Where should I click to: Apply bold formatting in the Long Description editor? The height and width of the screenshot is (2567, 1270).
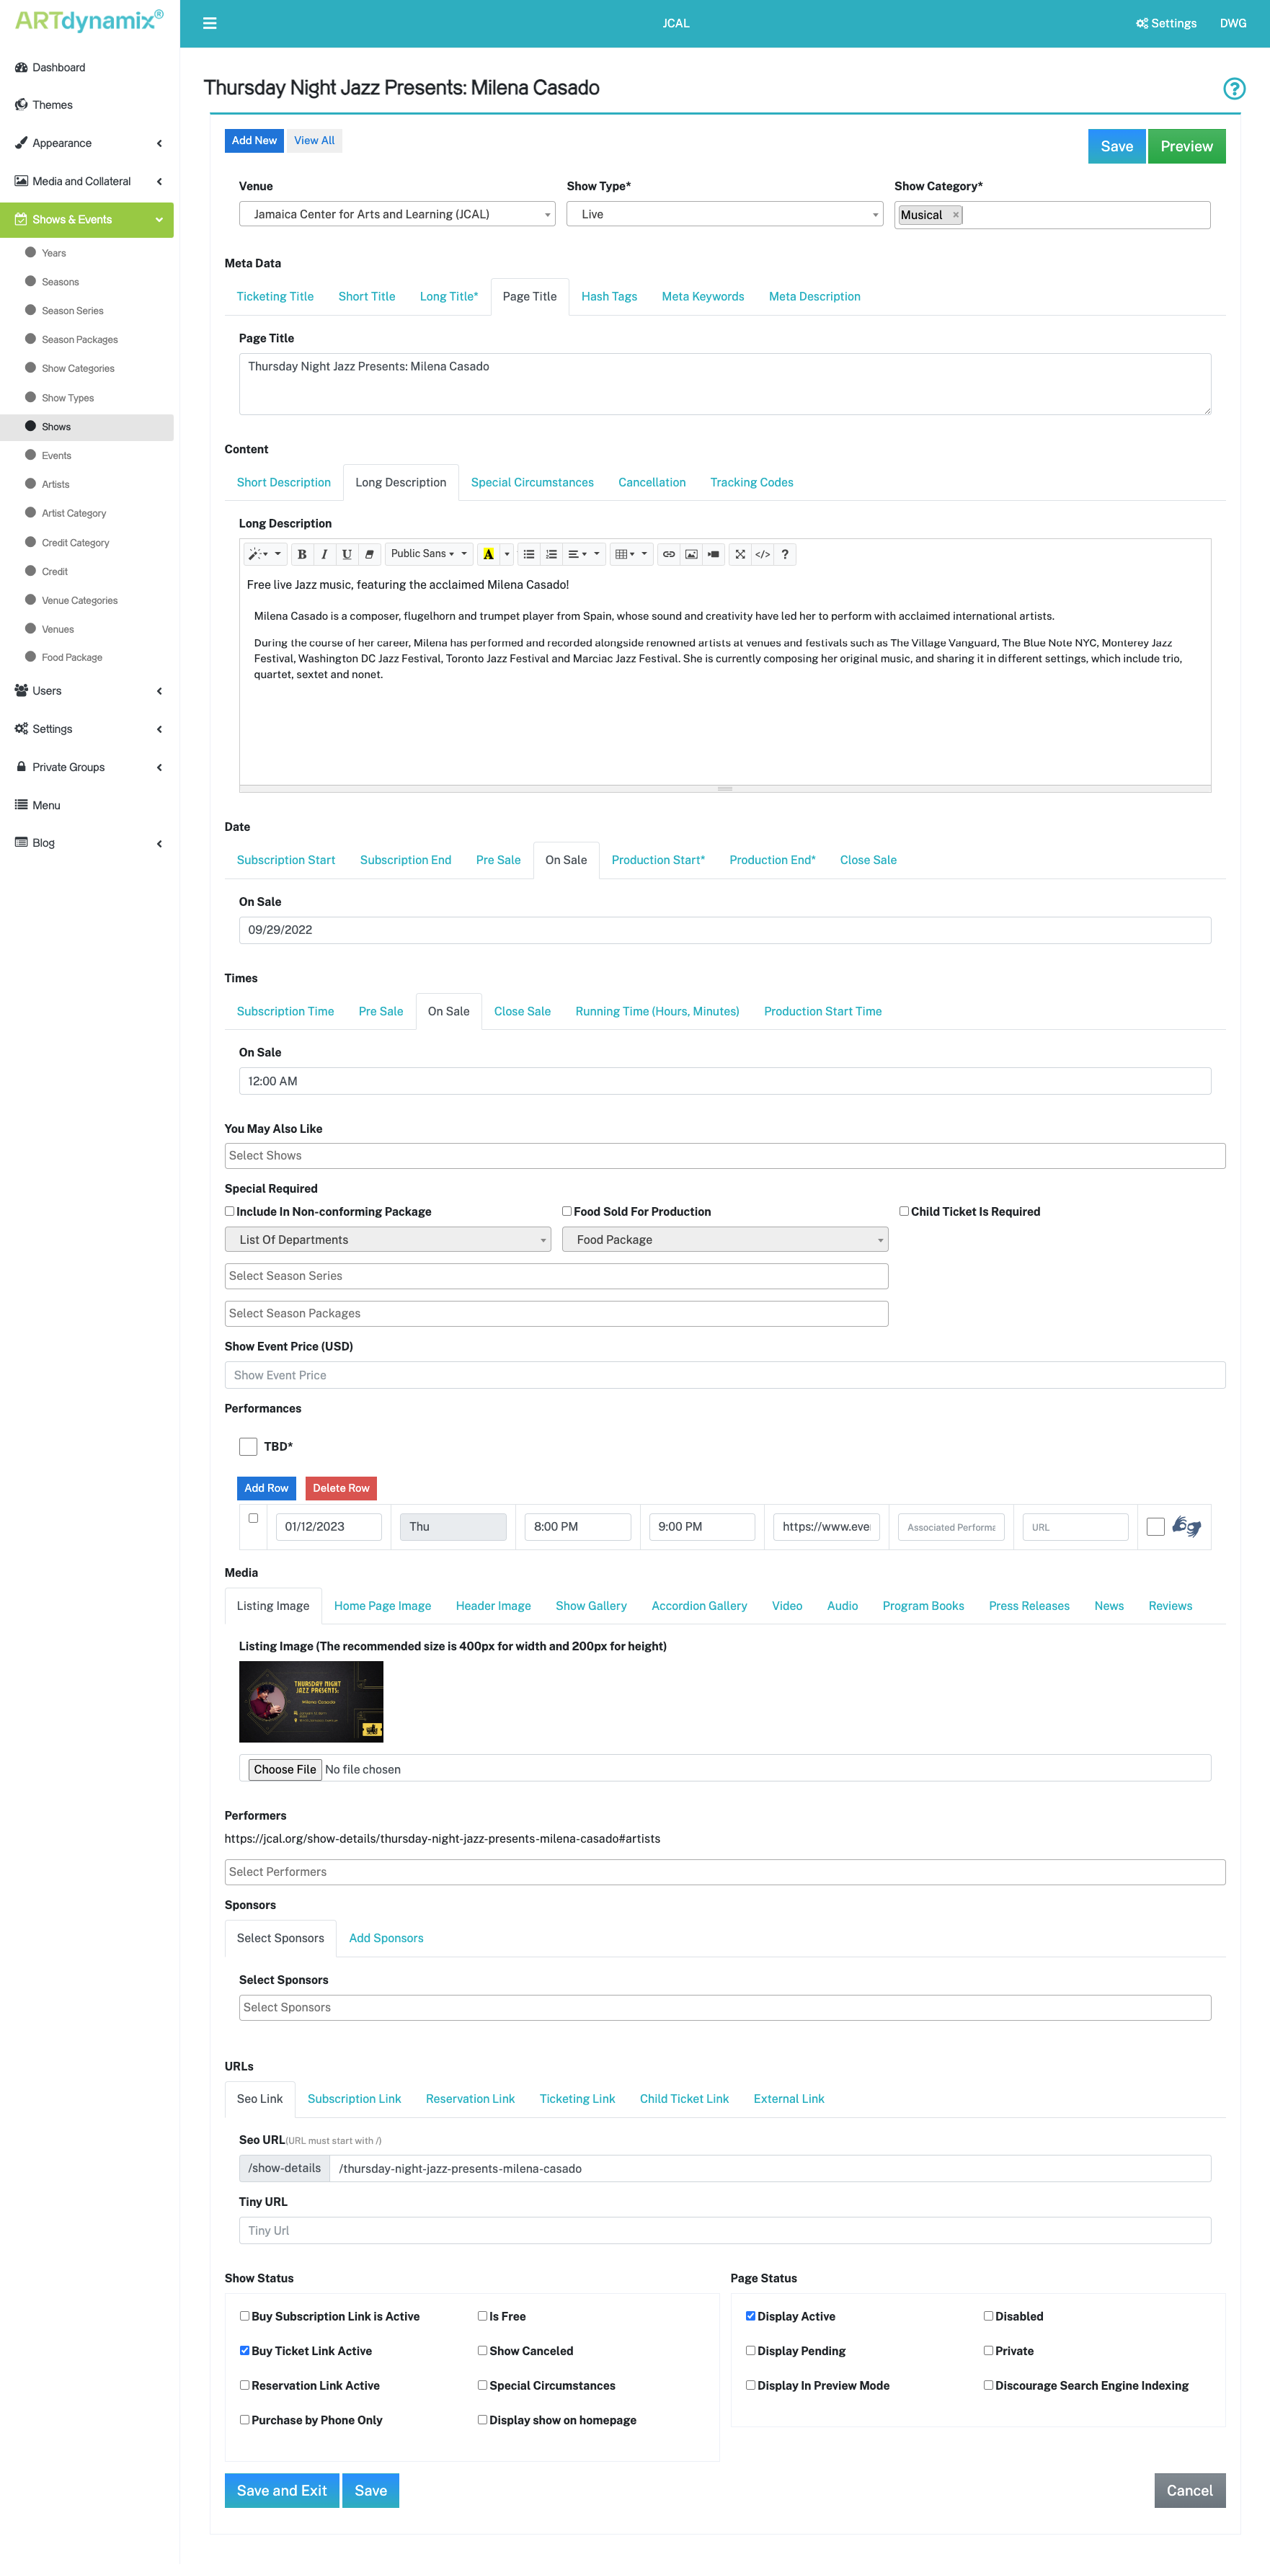click(302, 554)
